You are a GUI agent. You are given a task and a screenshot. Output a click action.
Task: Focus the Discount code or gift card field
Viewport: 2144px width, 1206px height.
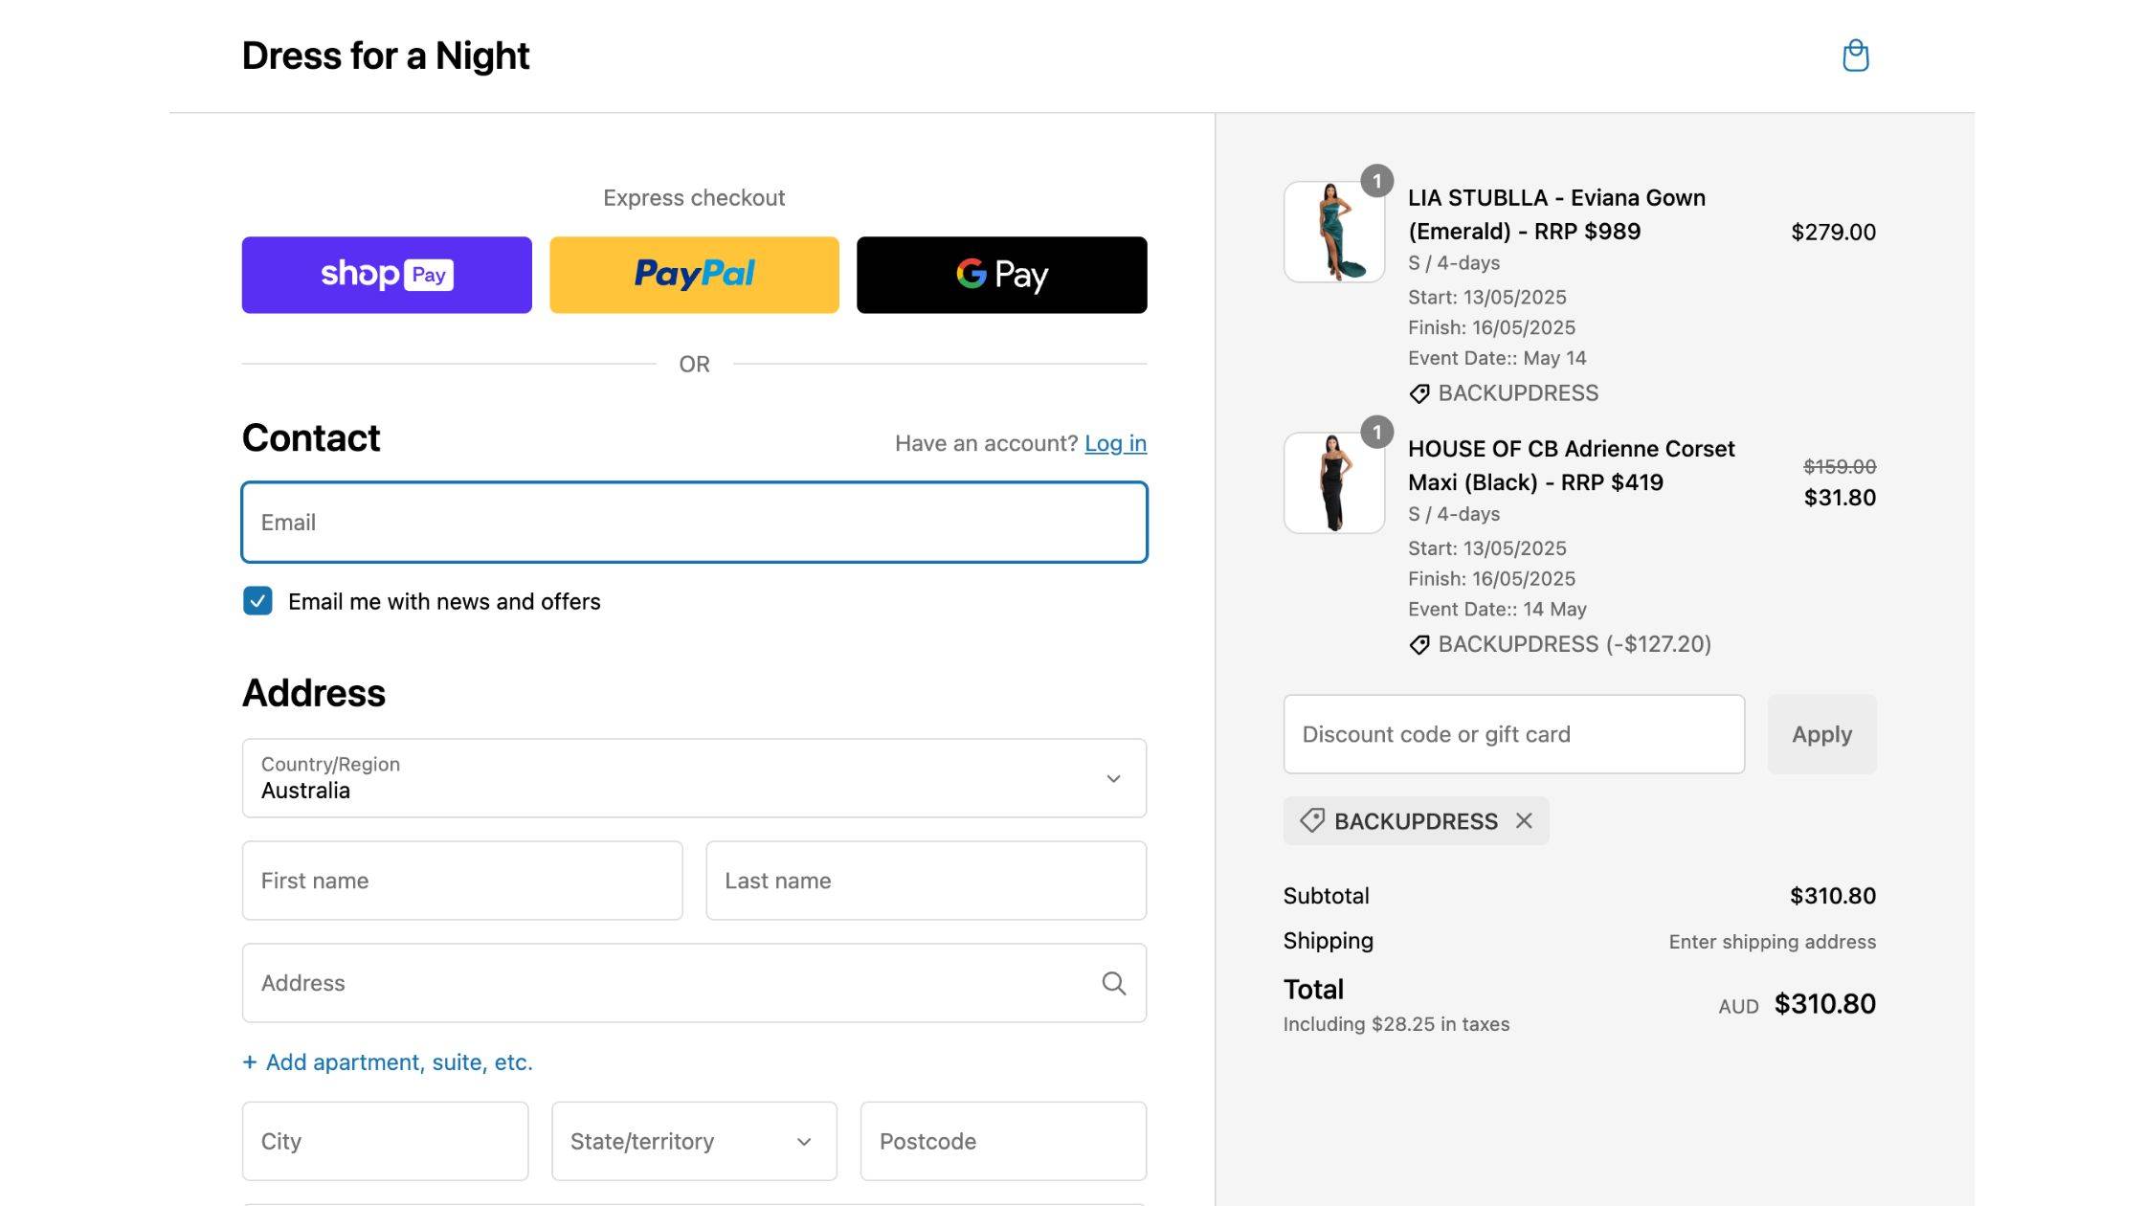[x=1514, y=734]
